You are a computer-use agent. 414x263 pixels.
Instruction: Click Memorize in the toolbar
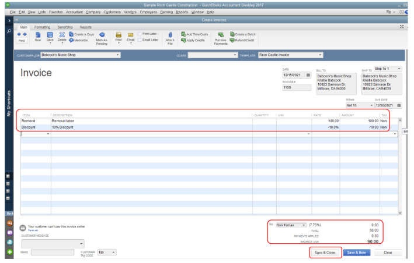point(78,40)
